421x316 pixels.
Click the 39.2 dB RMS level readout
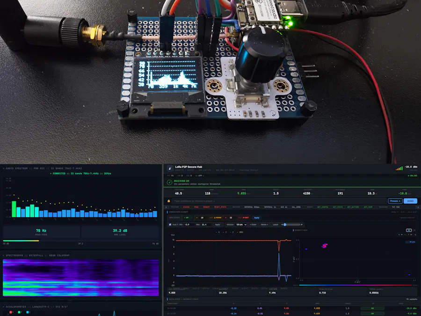[120, 230]
